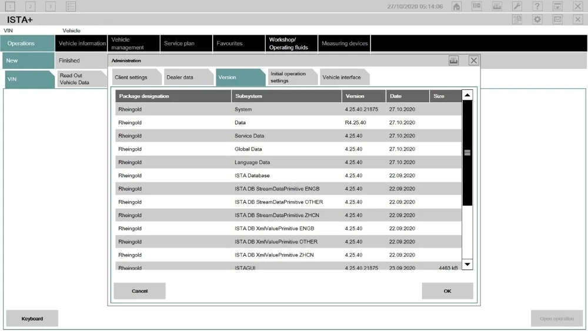Open Workshop/Operating fluids tab

click(292, 44)
